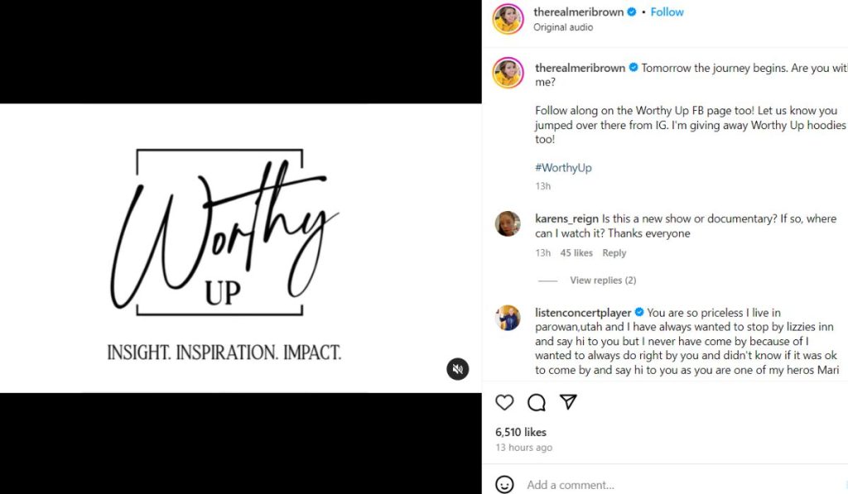
Task: Share the post via paper plane icon
Action: (568, 402)
